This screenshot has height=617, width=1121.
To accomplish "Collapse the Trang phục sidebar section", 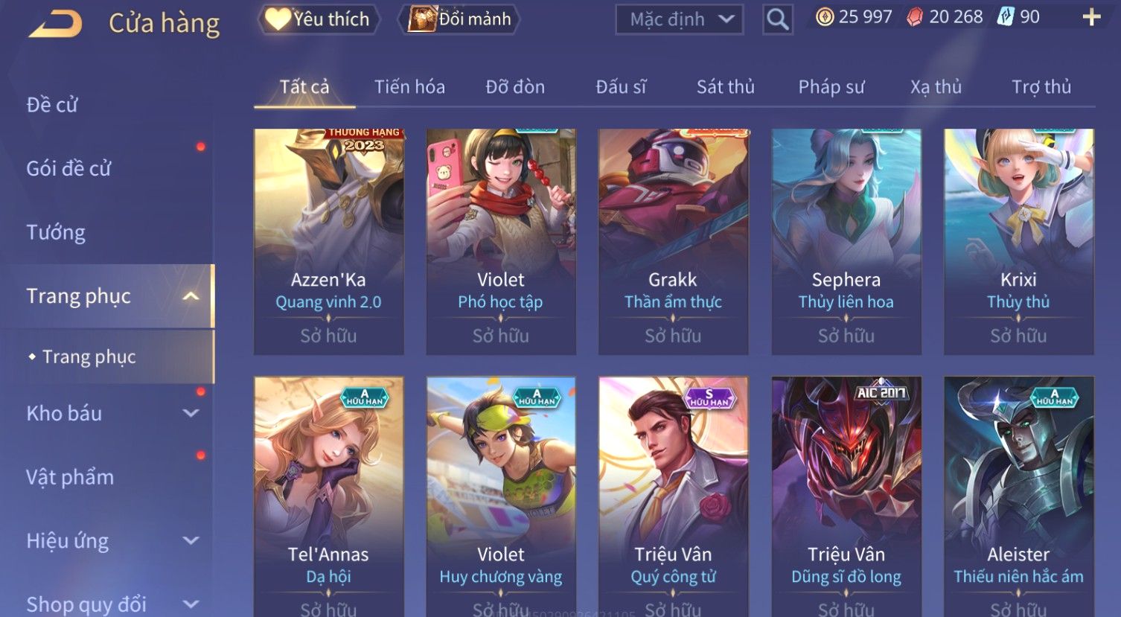I will point(191,296).
